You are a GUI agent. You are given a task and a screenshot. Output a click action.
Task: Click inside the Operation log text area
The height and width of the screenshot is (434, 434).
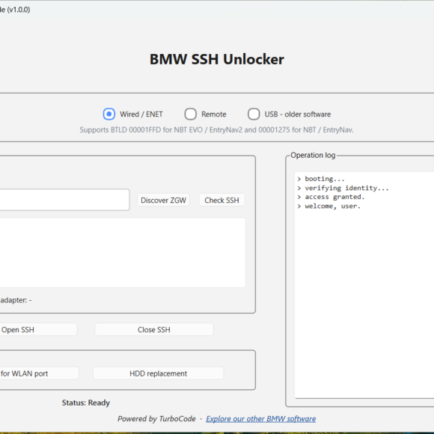tap(364, 285)
